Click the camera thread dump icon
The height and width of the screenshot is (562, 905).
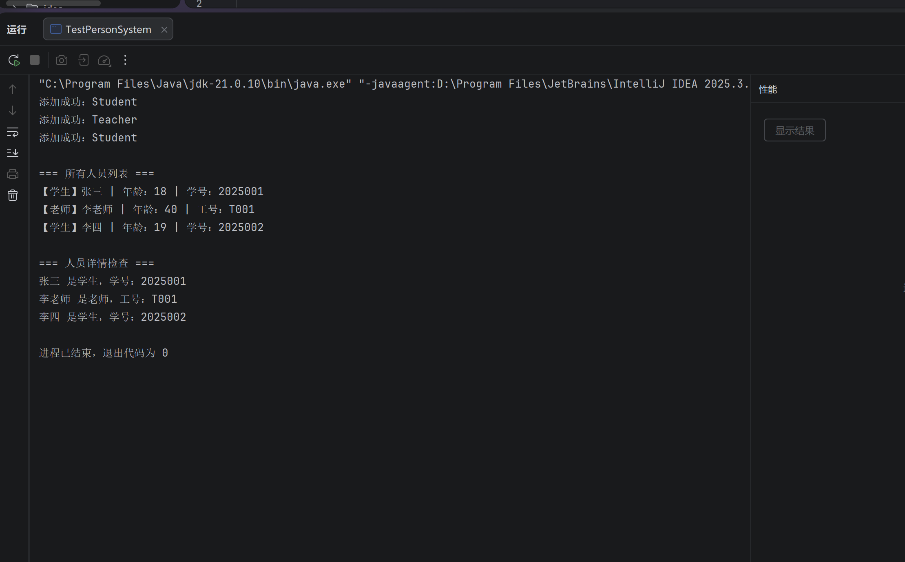(62, 60)
